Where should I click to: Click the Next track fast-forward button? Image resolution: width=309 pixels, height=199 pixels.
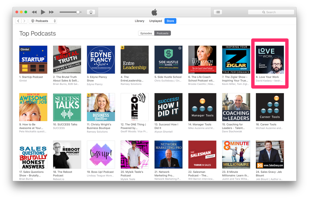click(51, 12)
